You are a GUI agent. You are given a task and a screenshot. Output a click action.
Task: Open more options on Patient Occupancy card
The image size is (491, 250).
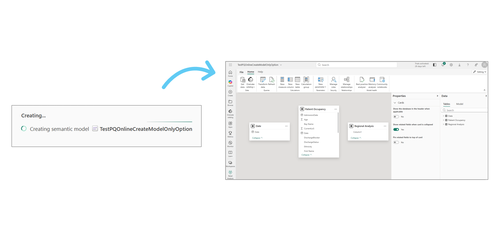pos(336,109)
